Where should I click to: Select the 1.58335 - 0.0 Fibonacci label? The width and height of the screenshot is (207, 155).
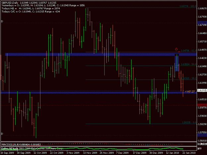[189, 123]
